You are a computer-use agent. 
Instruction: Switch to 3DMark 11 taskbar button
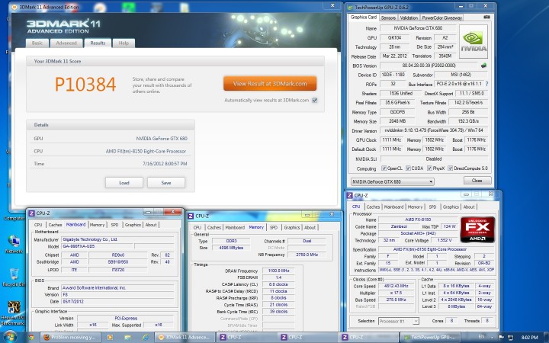click(x=185, y=338)
